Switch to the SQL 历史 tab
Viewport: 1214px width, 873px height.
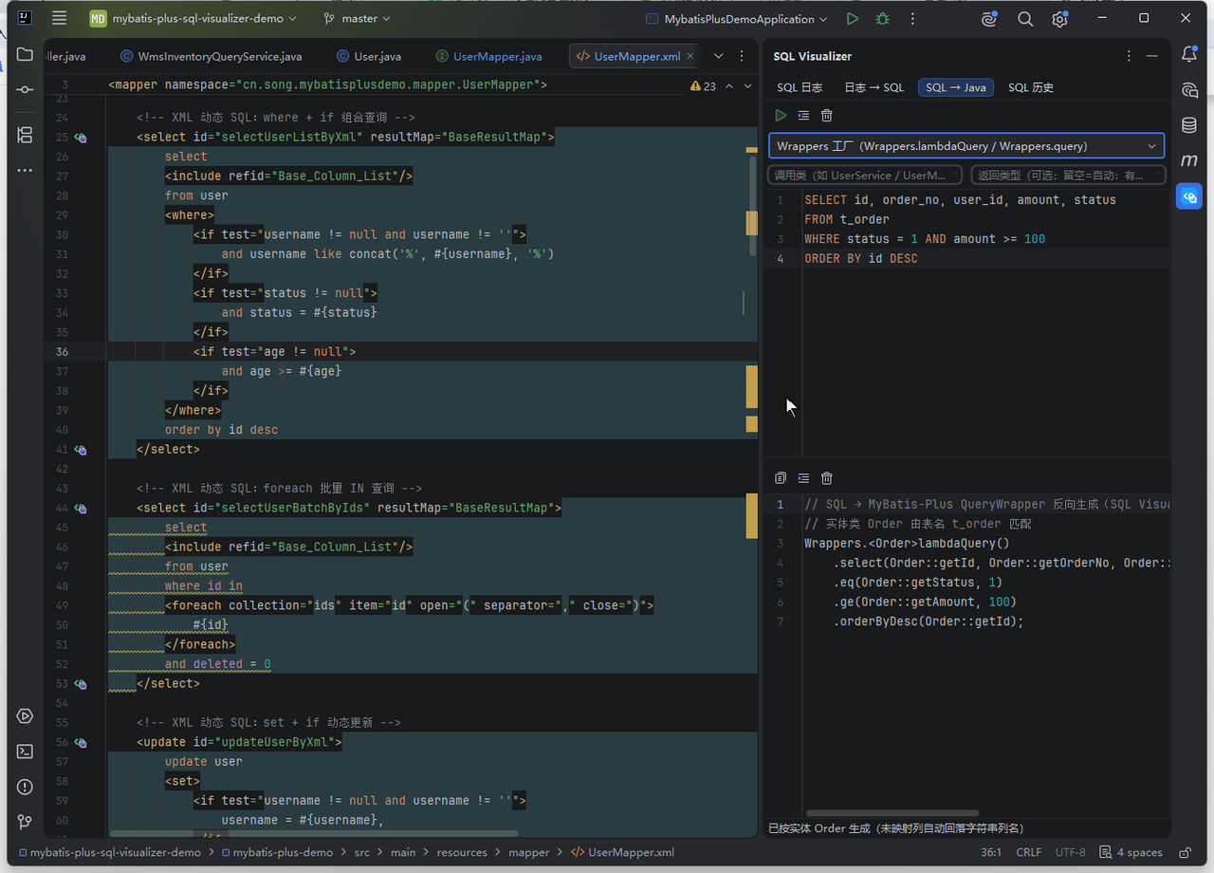tap(1031, 87)
